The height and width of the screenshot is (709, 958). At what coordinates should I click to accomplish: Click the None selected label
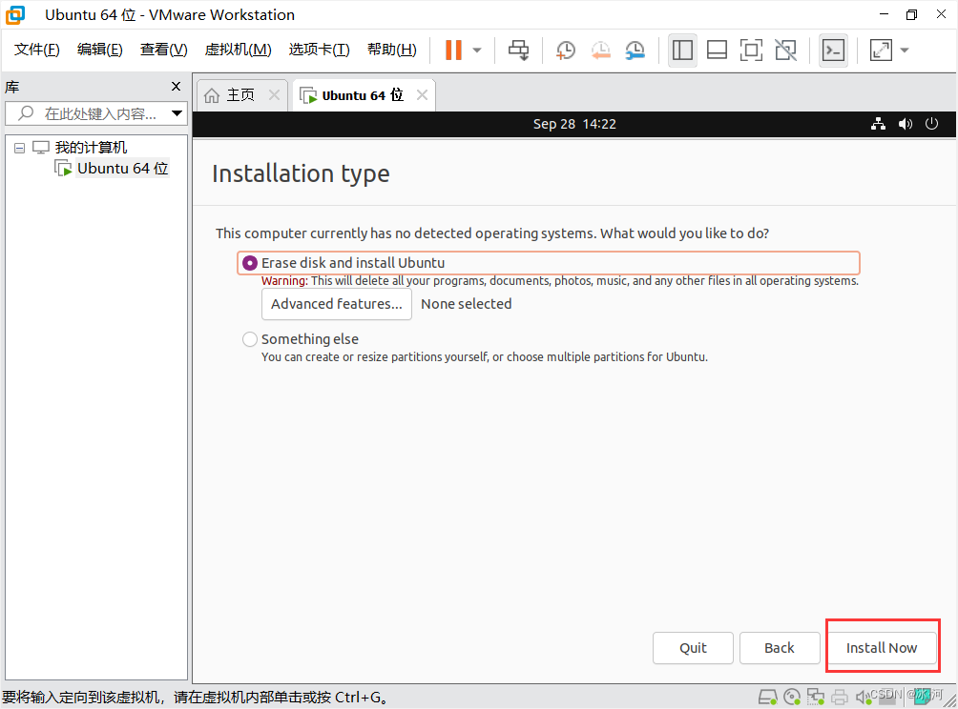467,304
